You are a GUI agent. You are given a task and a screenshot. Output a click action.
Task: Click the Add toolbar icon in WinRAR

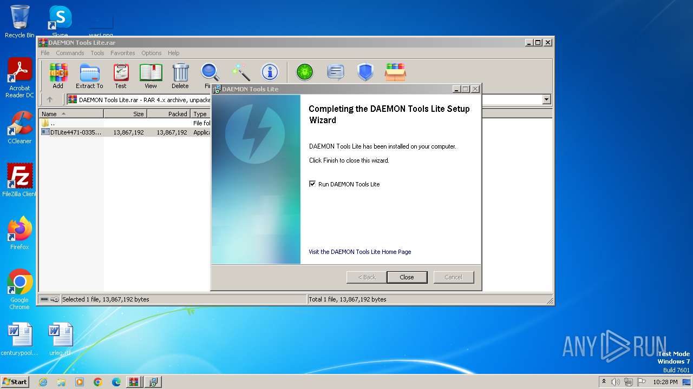click(x=58, y=76)
